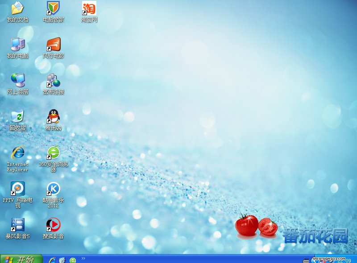This screenshot has height=263, width=357.
Task: Click Internet Explorer in the quick launch bar
Action: 52,260
